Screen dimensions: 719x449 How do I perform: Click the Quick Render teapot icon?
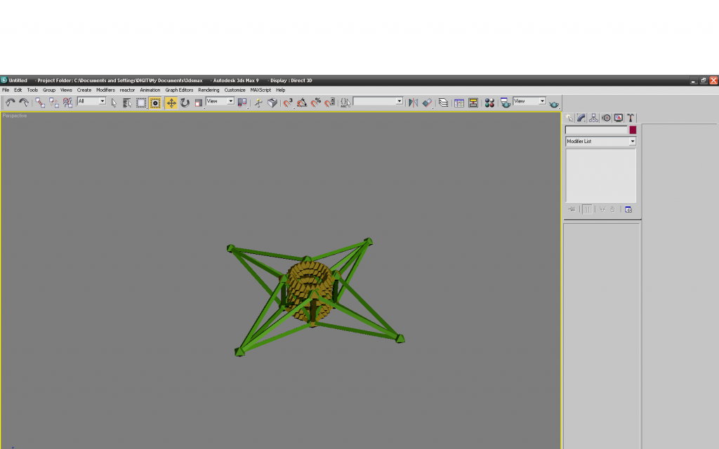(554, 103)
